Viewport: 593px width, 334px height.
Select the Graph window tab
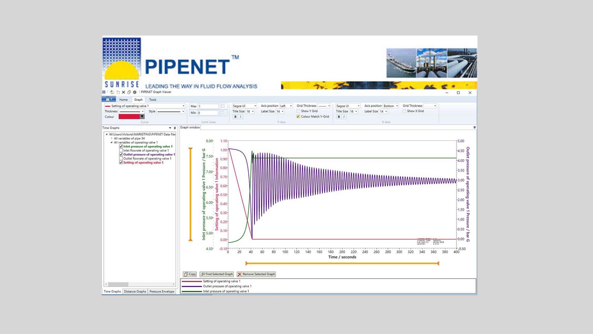pyautogui.click(x=190, y=128)
